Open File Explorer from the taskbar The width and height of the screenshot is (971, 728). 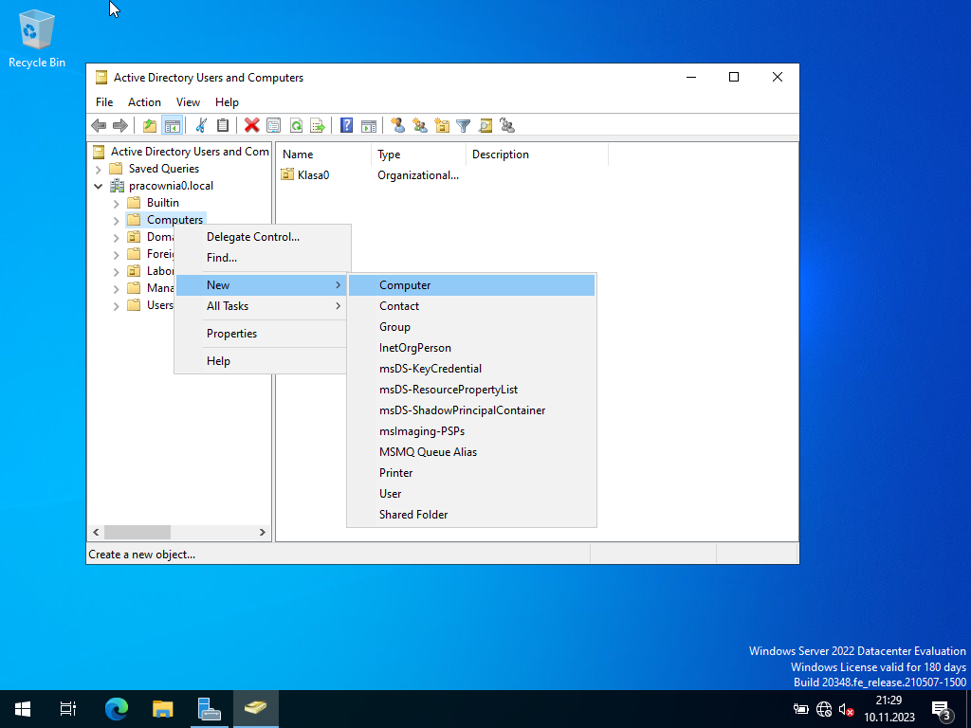162,709
